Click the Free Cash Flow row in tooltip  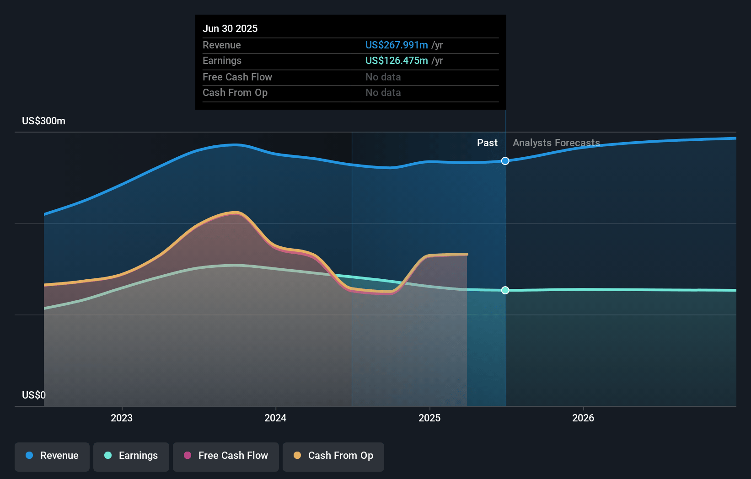coord(350,77)
